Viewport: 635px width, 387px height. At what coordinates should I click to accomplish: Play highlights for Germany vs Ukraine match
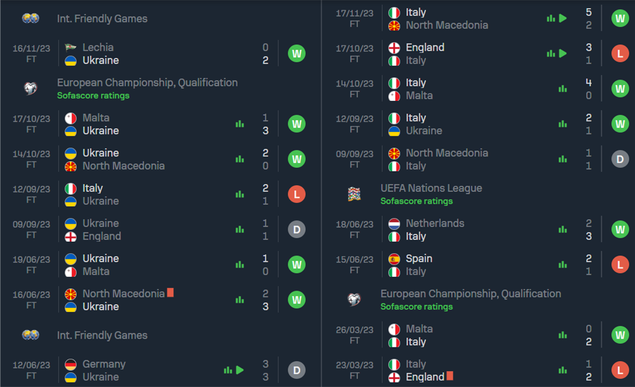tap(239, 370)
